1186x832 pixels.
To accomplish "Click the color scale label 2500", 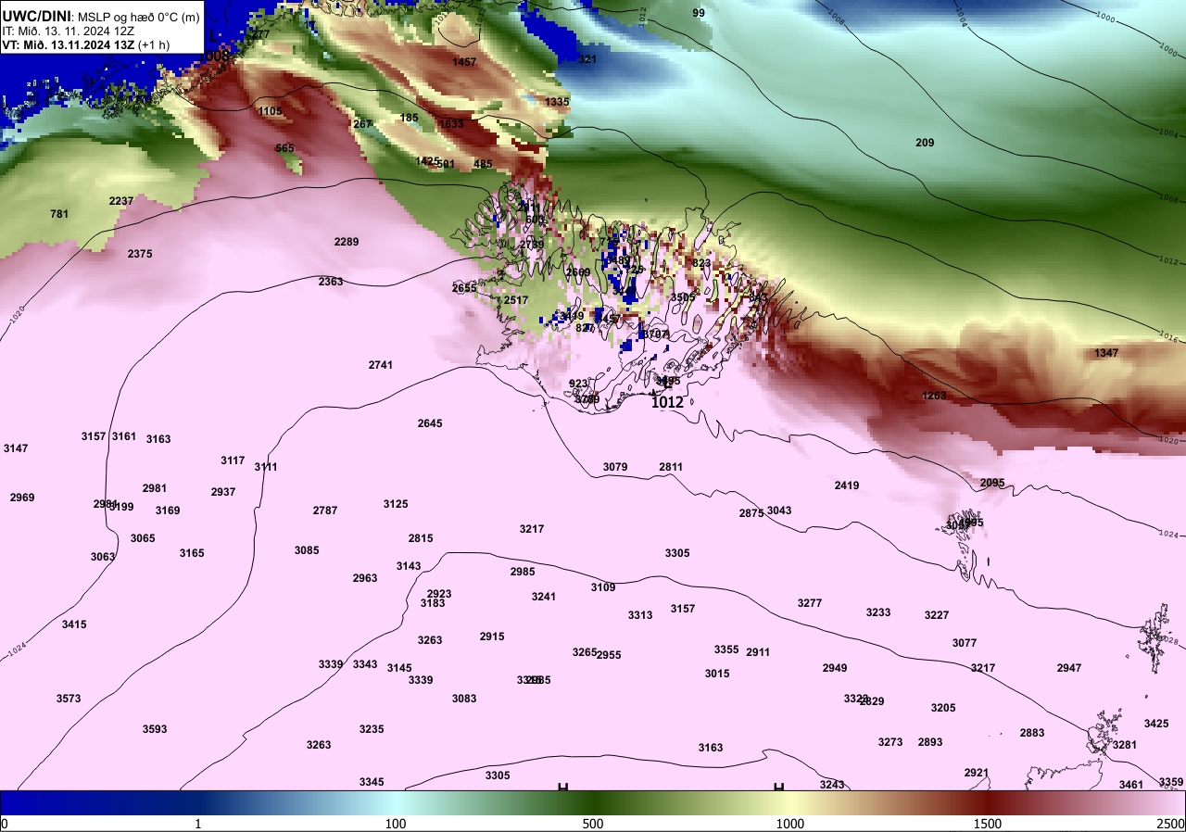I will click(x=1170, y=824).
